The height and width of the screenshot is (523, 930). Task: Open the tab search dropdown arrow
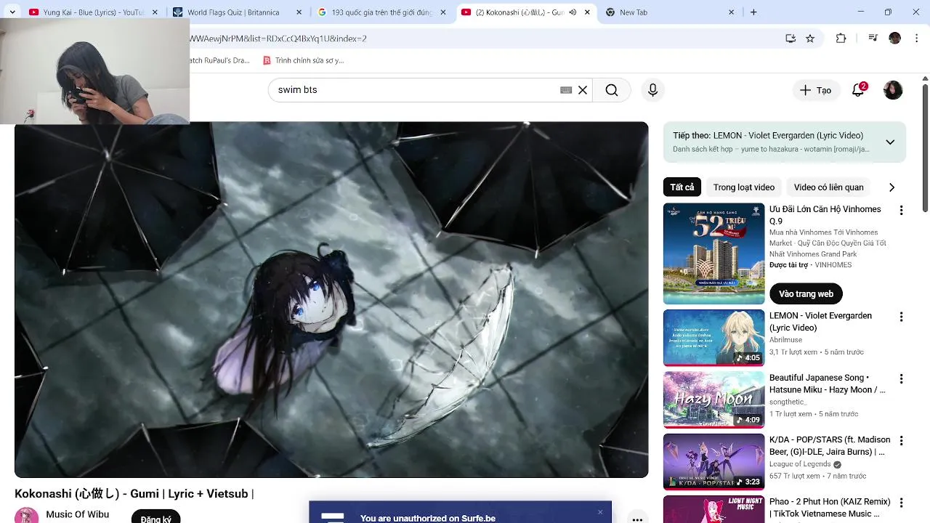[12, 12]
